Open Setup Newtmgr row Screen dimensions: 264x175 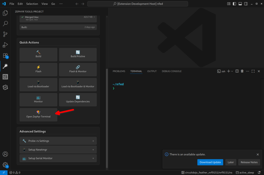tap(58, 149)
